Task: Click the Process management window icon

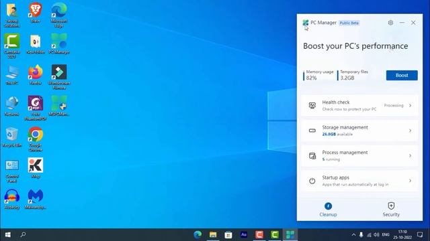Action: (x=312, y=156)
